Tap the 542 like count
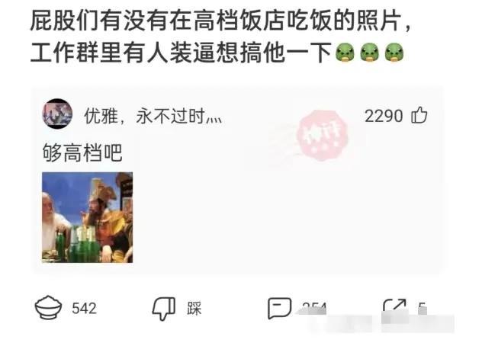 click(x=84, y=308)
